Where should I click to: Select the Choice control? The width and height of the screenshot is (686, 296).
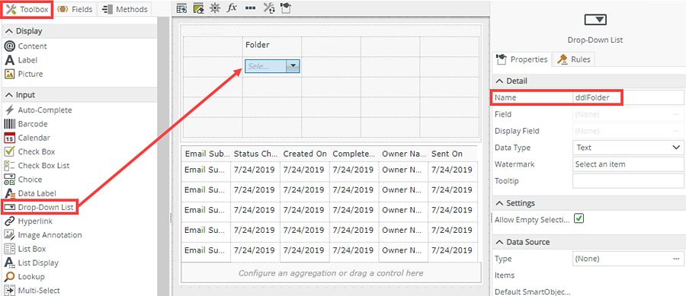[23, 180]
